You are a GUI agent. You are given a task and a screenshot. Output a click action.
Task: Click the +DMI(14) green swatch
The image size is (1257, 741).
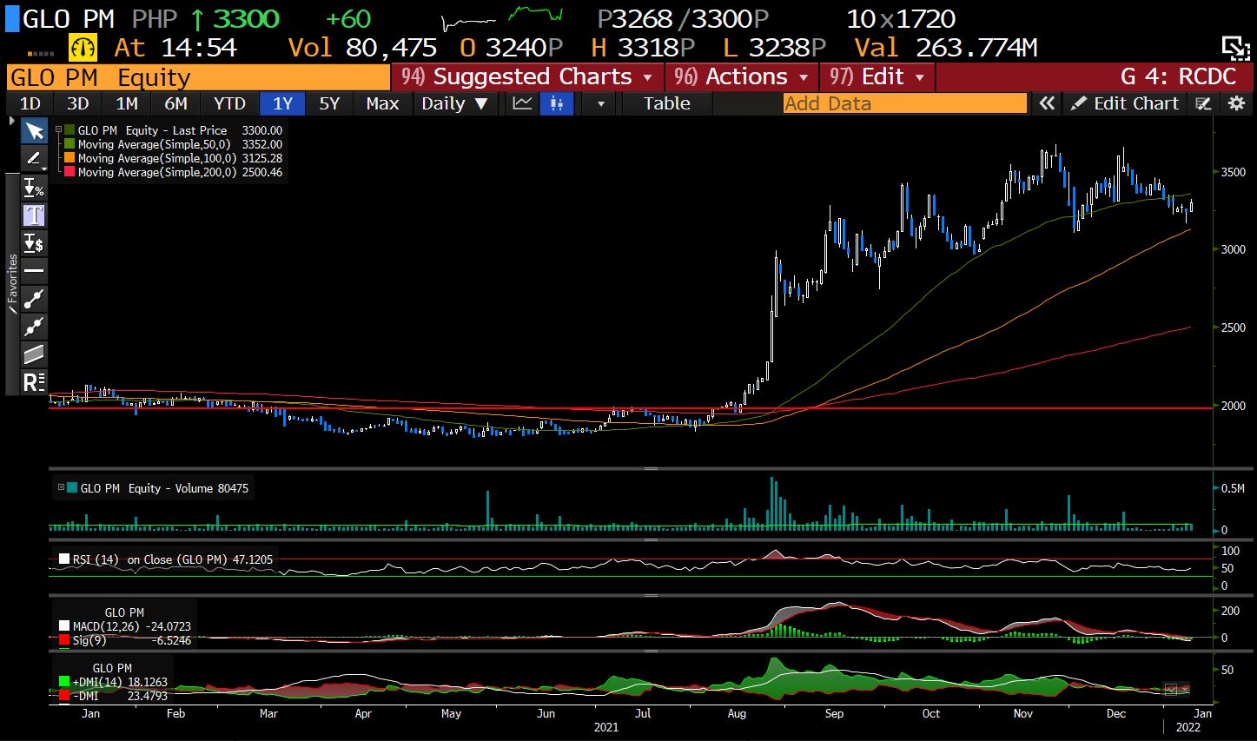click(63, 682)
